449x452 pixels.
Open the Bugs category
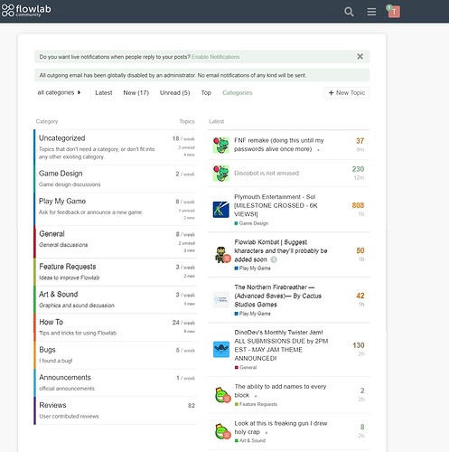(x=47, y=350)
